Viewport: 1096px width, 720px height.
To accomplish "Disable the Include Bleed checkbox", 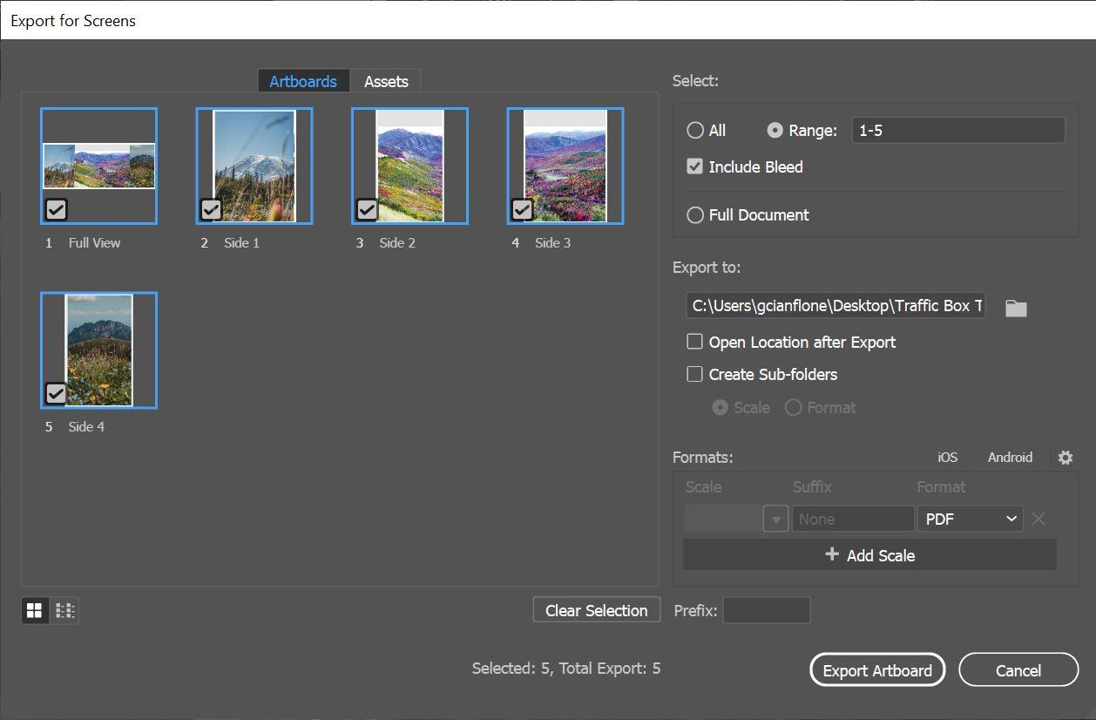I will click(694, 166).
